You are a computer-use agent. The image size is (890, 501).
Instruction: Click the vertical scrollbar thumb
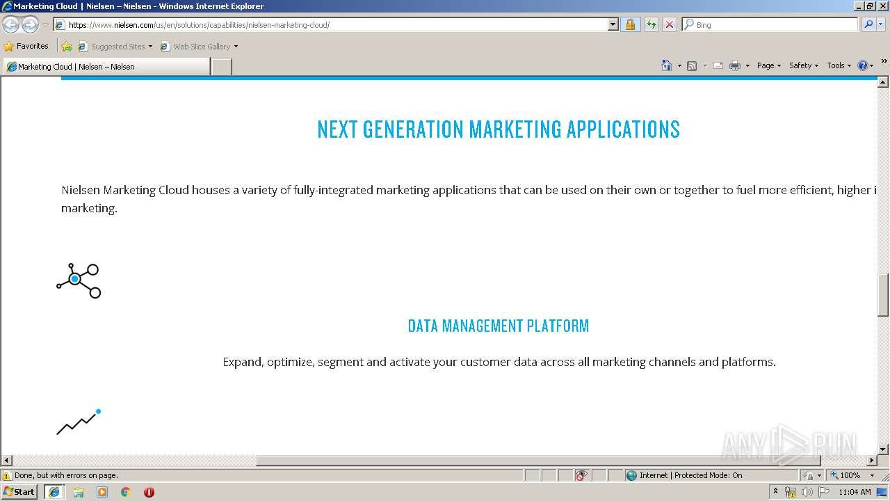(x=883, y=295)
